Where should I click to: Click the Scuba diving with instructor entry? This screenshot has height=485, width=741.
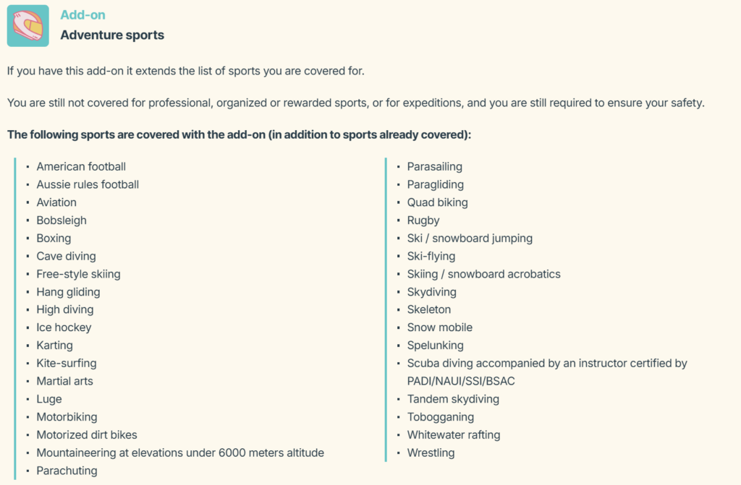[546, 364]
